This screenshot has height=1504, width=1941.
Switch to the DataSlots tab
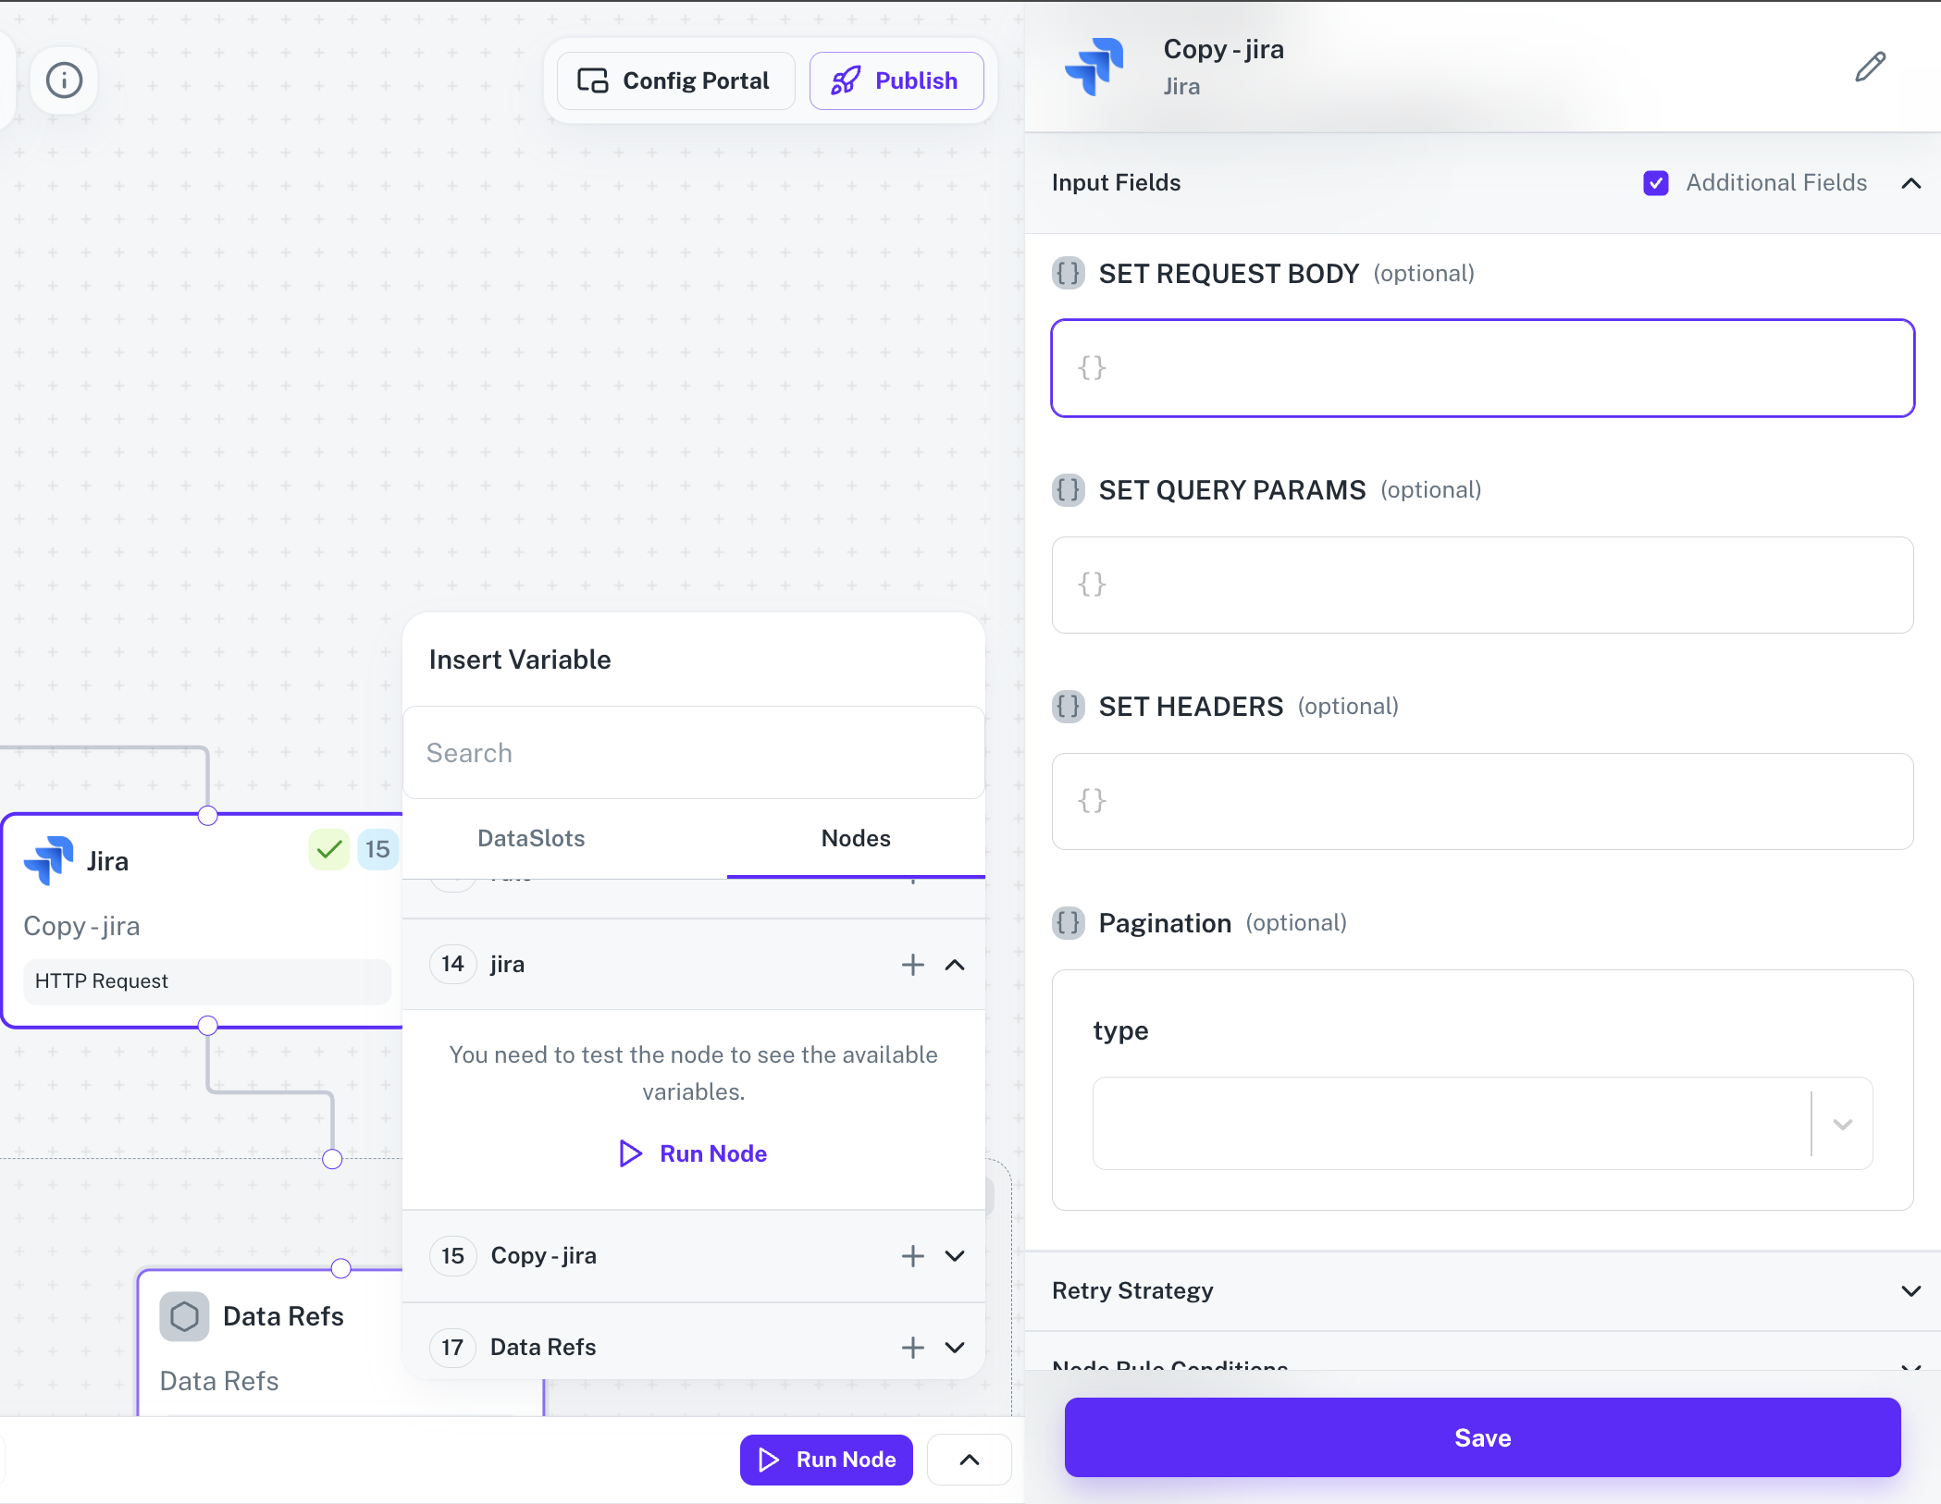tap(531, 838)
